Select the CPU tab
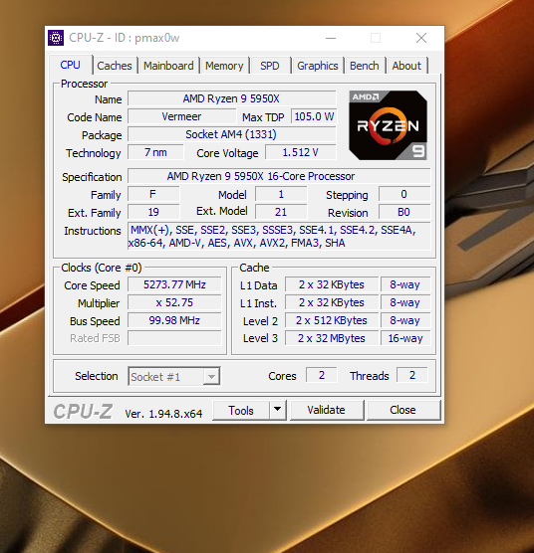This screenshot has width=534, height=553. 71,65
